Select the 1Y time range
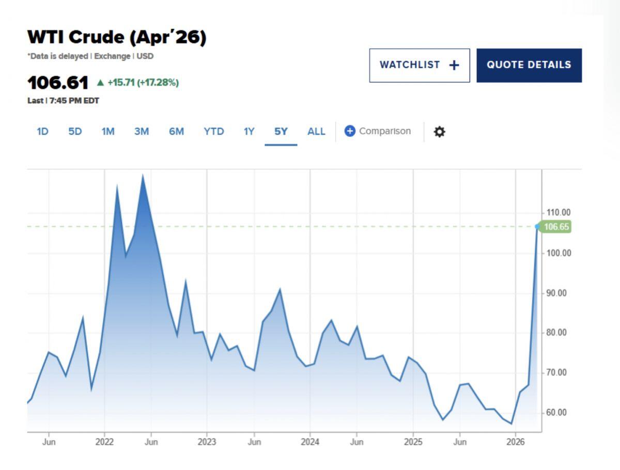Screen dimensions: 620x470 (249, 132)
